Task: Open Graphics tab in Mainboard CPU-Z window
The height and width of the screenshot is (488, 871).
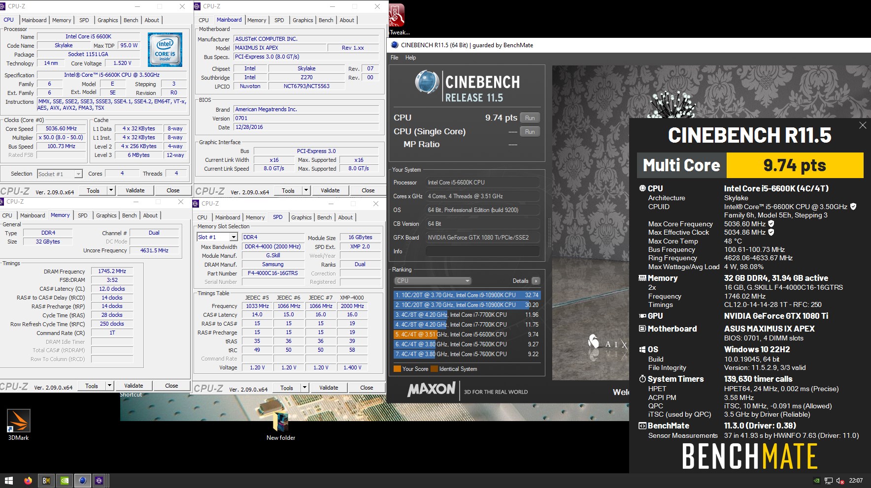Action: click(303, 20)
